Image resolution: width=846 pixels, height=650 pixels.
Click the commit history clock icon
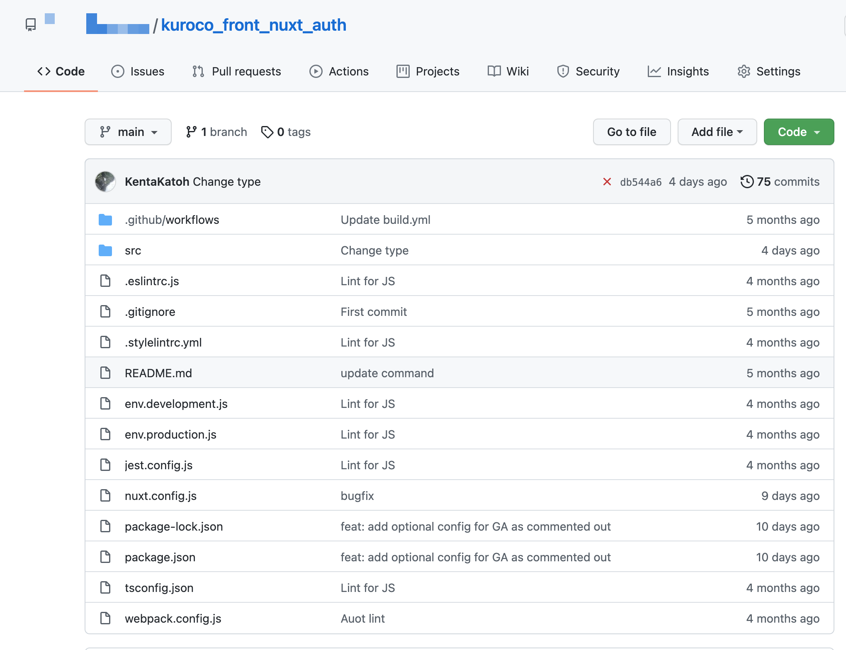[x=747, y=182]
